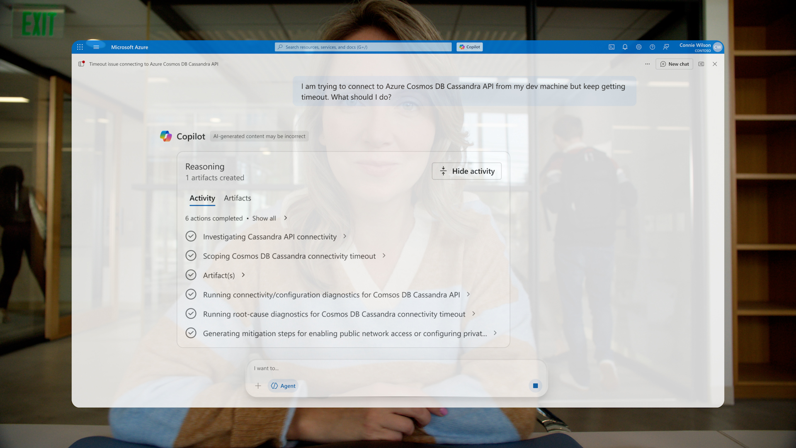Open the hamburger portal menu
Viewport: 796px width, 448px height.
96,47
